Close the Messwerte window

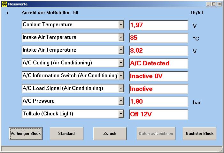pyautogui.click(x=219, y=4)
